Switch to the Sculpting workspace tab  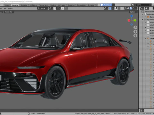tap(24, 5)
